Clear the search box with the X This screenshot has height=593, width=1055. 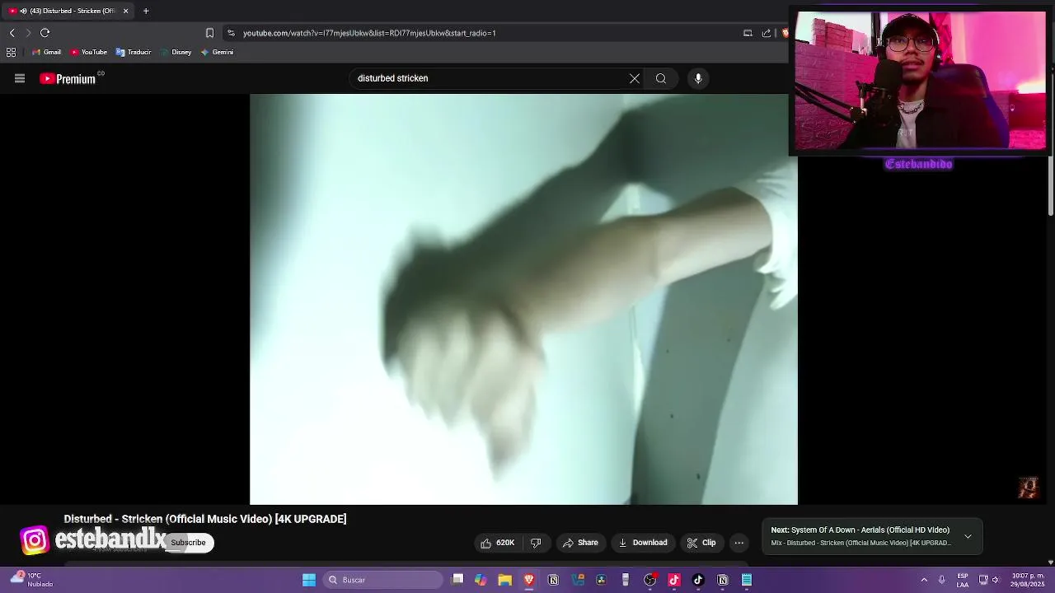coord(635,78)
